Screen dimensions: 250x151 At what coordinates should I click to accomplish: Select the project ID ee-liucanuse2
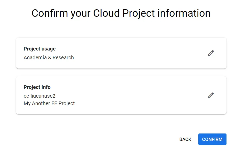tap(40, 96)
